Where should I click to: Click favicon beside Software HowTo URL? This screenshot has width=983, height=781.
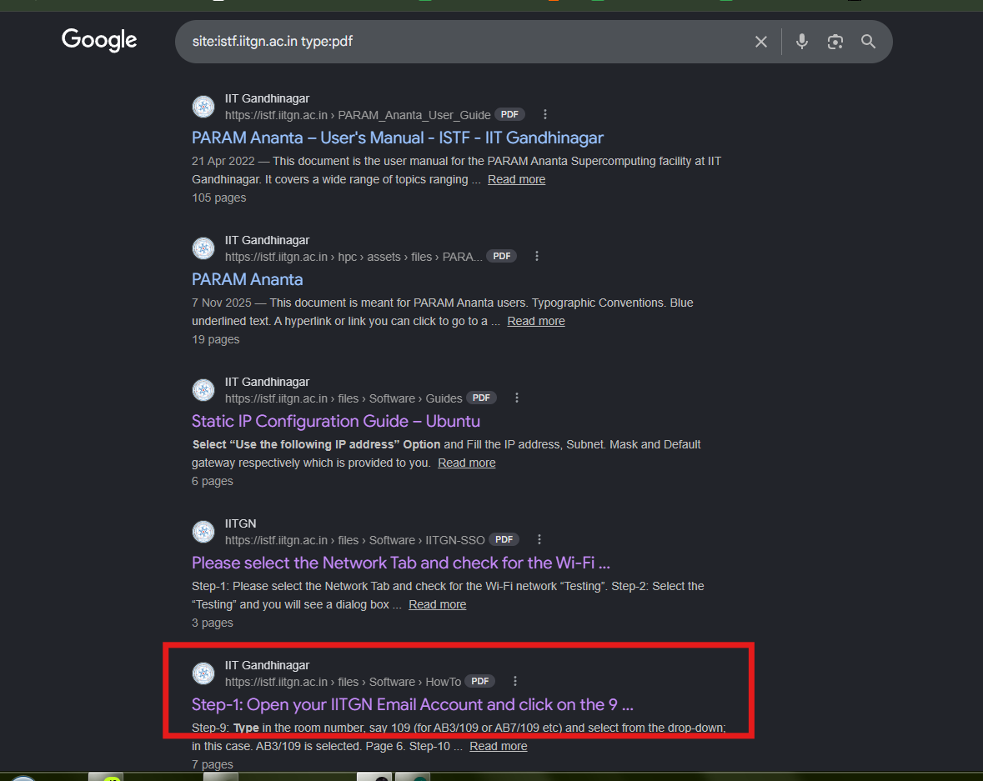click(203, 673)
